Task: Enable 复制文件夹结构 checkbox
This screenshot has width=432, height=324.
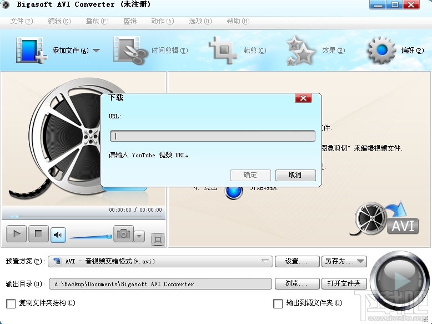Action: pos(11,303)
